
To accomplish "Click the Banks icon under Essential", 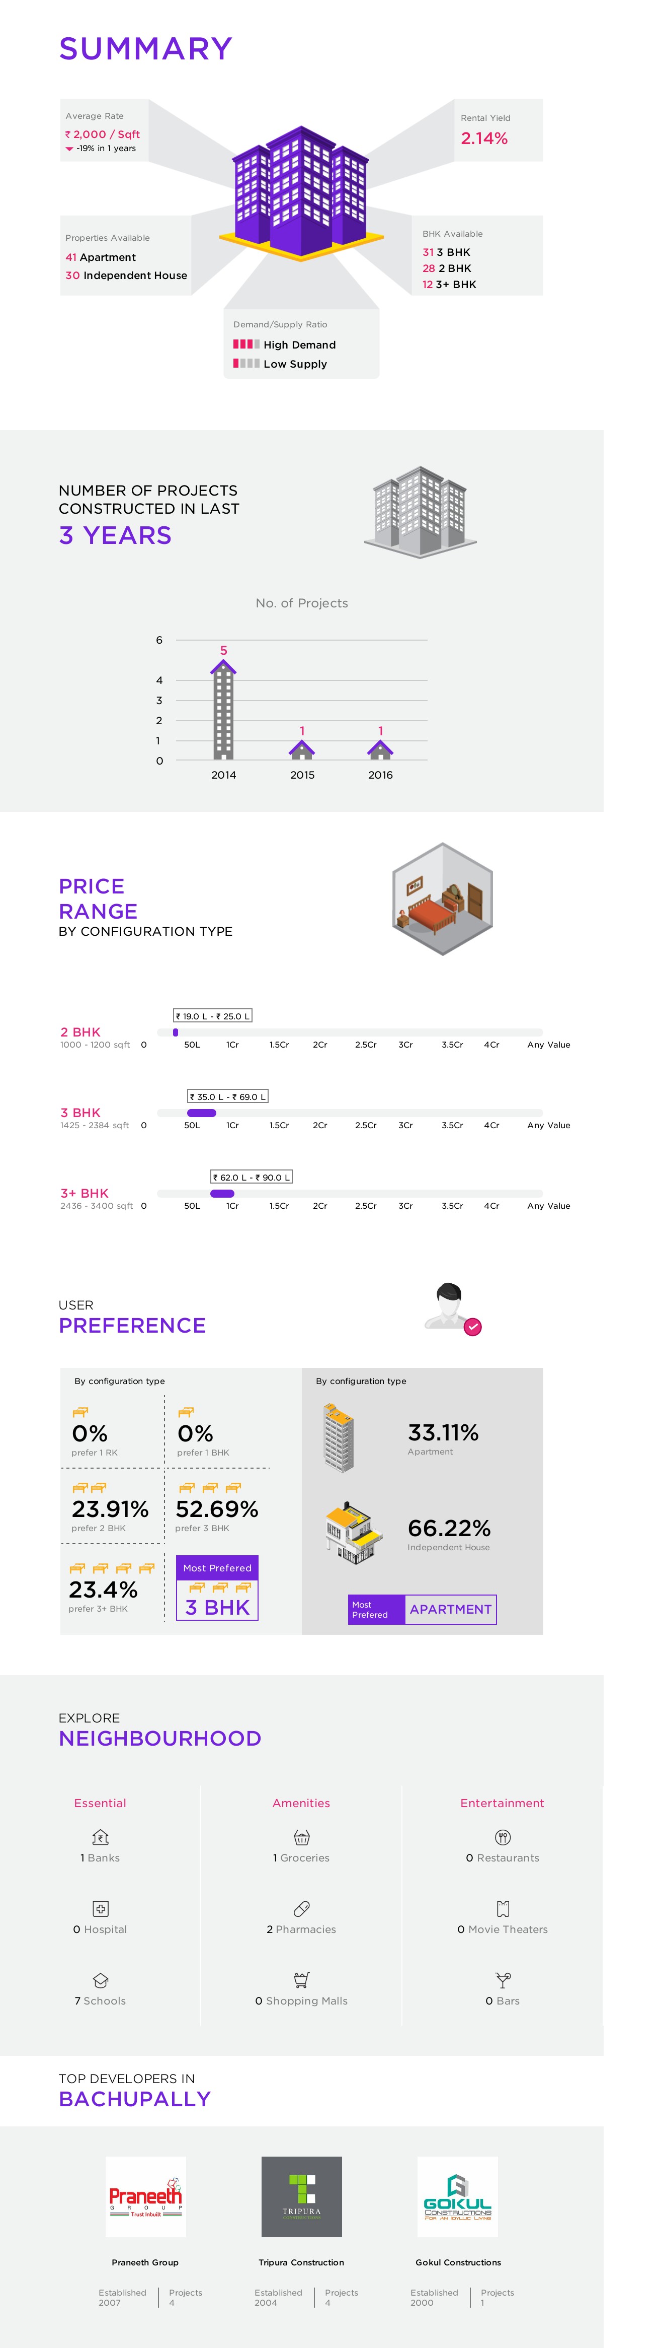I will pos(100,1837).
